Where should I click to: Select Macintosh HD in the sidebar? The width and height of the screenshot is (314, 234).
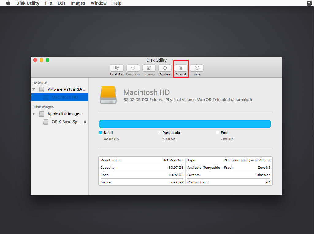65,97
